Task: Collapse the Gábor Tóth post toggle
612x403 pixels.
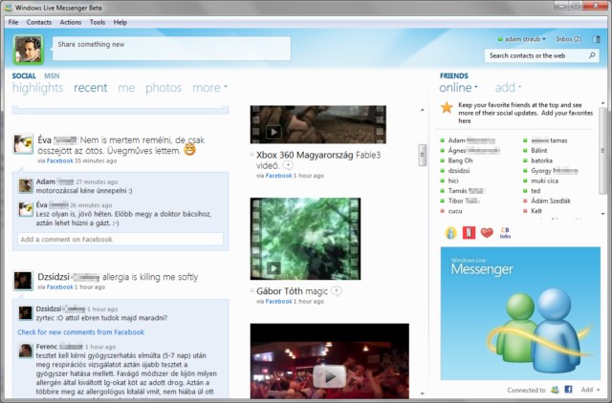Action: 252,290
